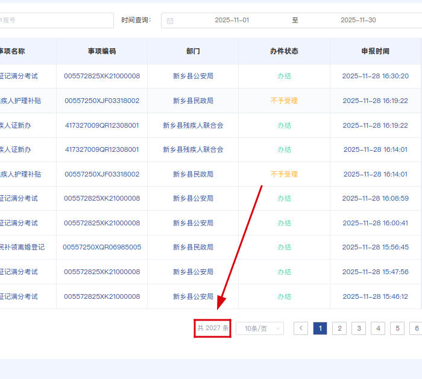Go to page 2 of results

click(339, 328)
